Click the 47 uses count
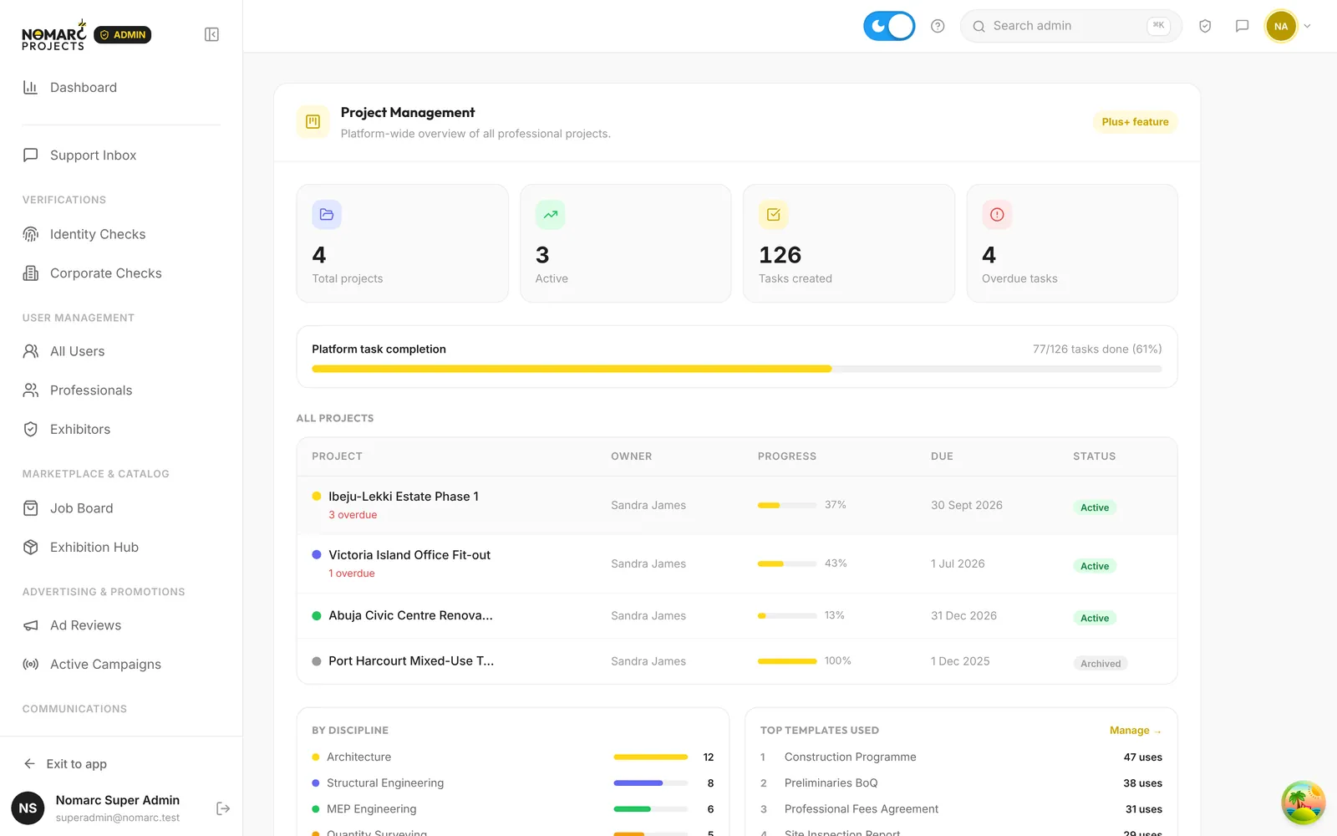 [x=1142, y=757]
